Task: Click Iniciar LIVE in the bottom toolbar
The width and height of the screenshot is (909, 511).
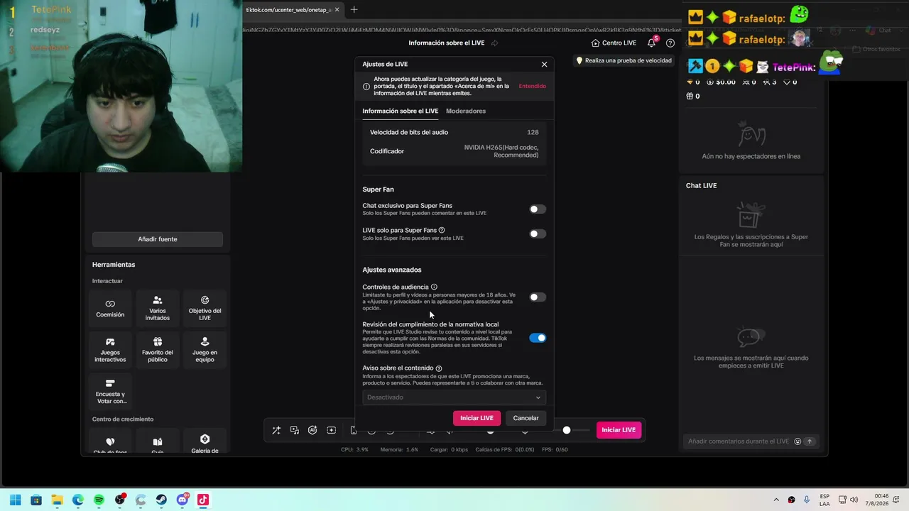Action: 619,430
